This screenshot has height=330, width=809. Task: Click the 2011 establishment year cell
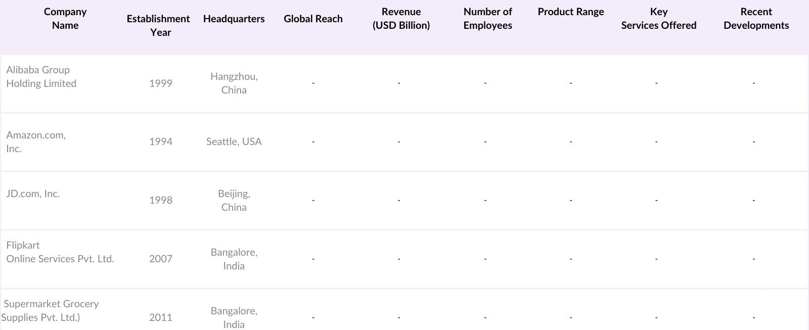click(x=161, y=318)
